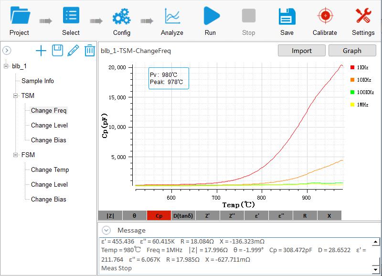Viewport: 382px width, 276px height.
Task: Open the Calibrate target icon
Action: tap(325, 16)
